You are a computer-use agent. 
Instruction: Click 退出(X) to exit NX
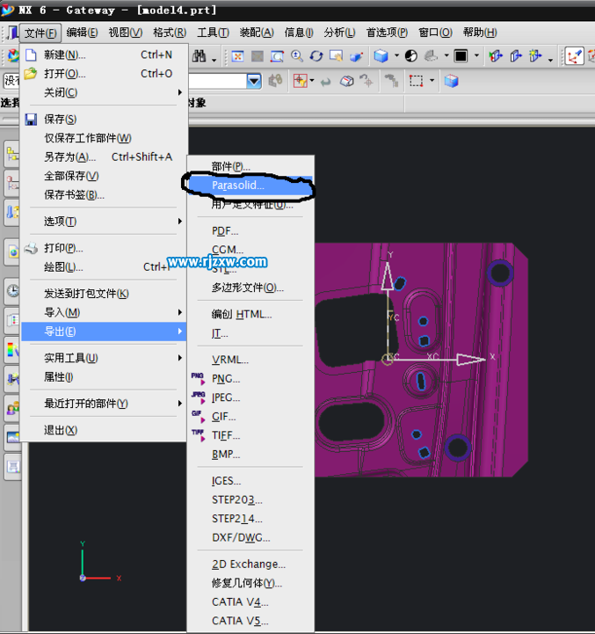[x=61, y=430]
